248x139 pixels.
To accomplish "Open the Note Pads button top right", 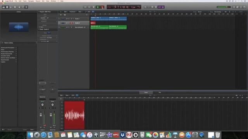I will 238,7.
